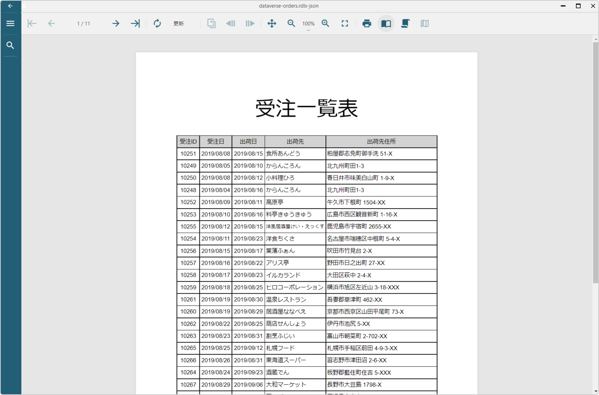
Task: Click the 東海道スーパー cell
Action: tap(295, 360)
